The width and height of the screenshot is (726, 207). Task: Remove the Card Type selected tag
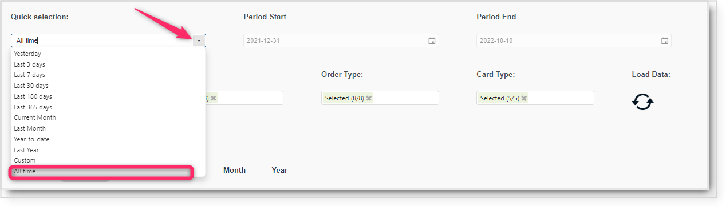tap(524, 98)
